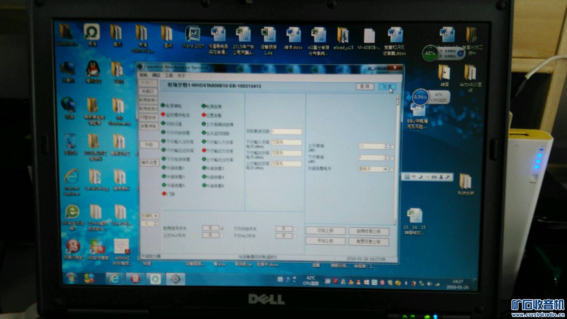Select 射频参数2 in the left sidebar

(148, 109)
